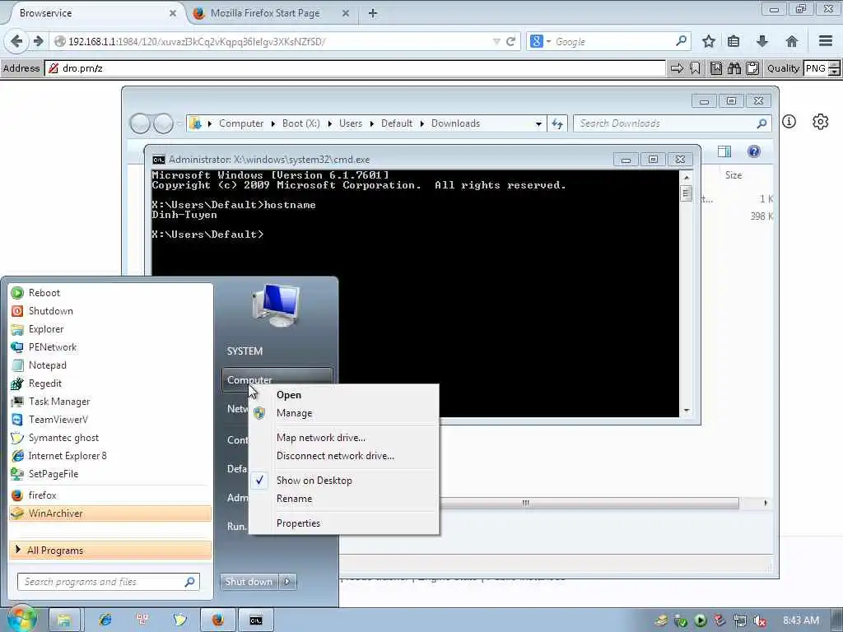Expand Boot (X:) breadcrumb arrow

pos(329,123)
